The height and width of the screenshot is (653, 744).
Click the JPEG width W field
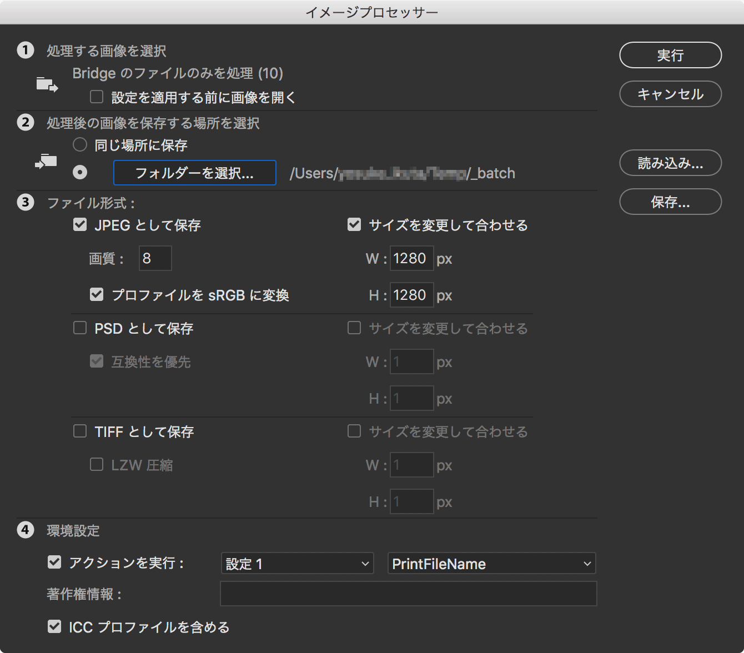pyautogui.click(x=411, y=258)
